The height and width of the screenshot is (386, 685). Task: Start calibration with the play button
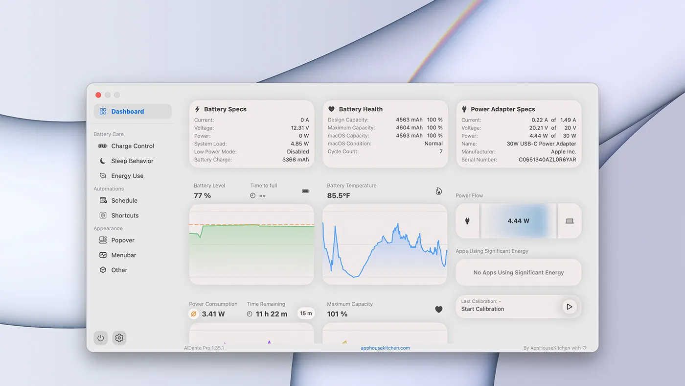pos(569,307)
